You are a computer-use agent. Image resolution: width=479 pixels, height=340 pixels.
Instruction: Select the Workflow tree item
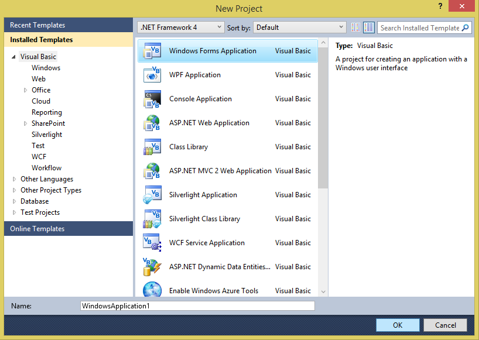(46, 168)
